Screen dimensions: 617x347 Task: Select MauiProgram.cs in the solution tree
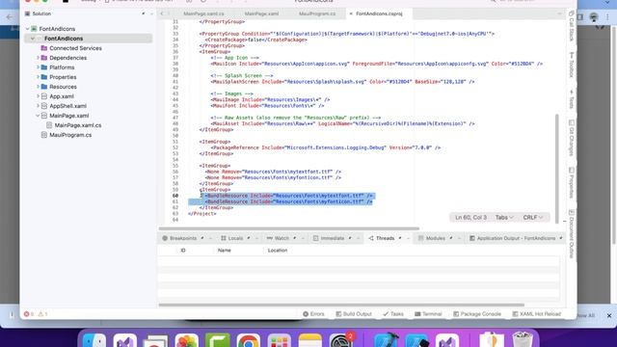(x=70, y=135)
